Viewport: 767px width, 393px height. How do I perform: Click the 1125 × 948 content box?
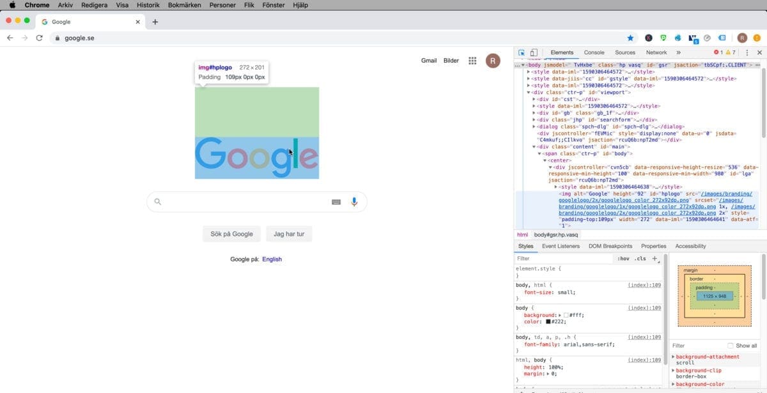tap(715, 296)
